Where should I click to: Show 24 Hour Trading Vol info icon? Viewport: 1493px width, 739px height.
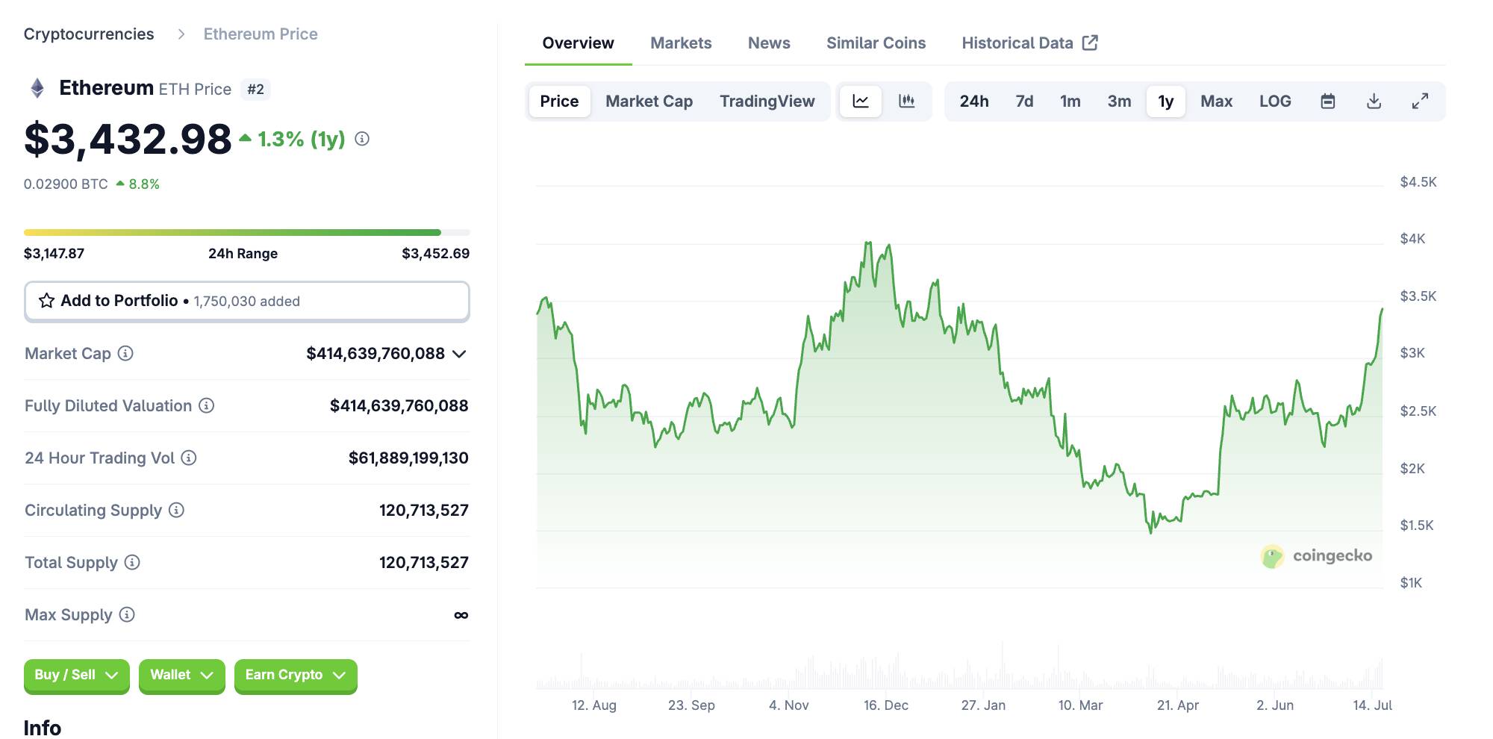(189, 458)
